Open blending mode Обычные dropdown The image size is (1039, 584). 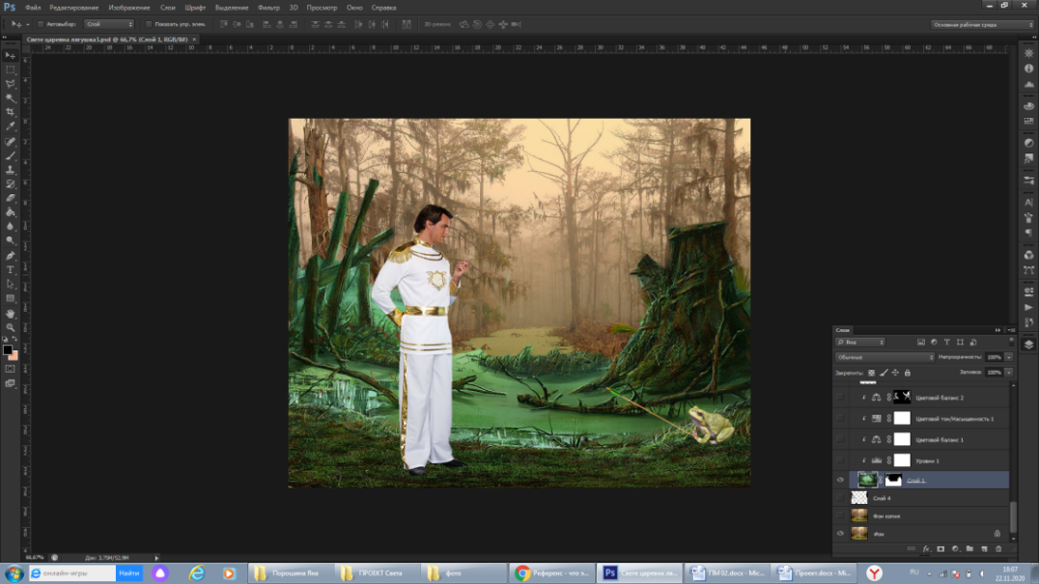885,357
